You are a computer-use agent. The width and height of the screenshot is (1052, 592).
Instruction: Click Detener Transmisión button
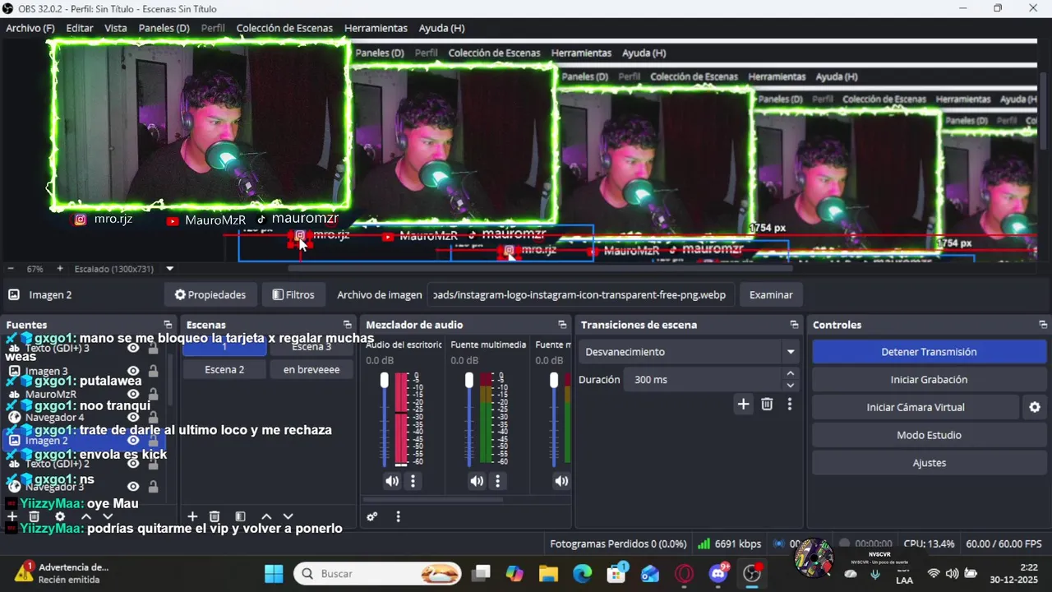(929, 352)
